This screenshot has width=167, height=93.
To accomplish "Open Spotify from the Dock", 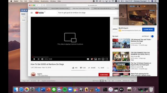I will (x=65, y=90).
